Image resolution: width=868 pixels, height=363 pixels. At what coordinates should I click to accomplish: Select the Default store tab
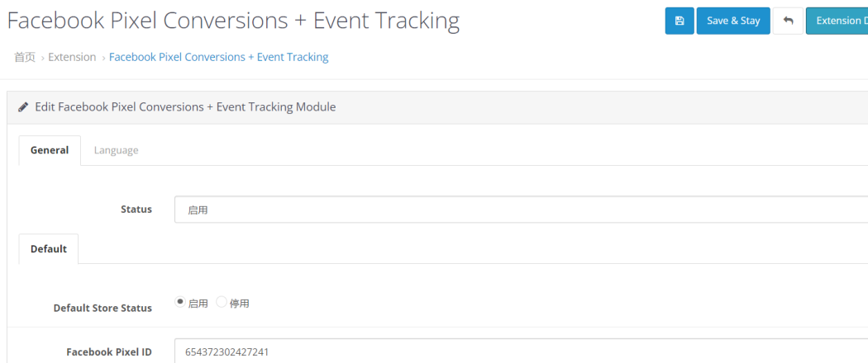49,248
